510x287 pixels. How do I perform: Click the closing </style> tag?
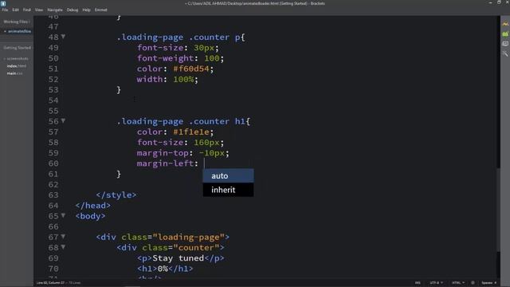[x=116, y=195]
